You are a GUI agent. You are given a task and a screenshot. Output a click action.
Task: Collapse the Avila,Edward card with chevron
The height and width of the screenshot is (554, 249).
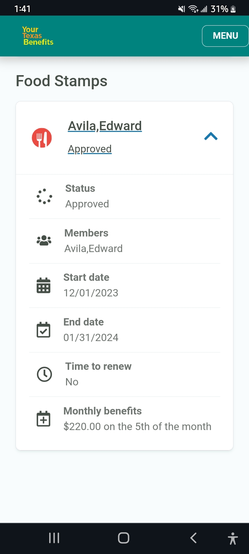click(211, 136)
